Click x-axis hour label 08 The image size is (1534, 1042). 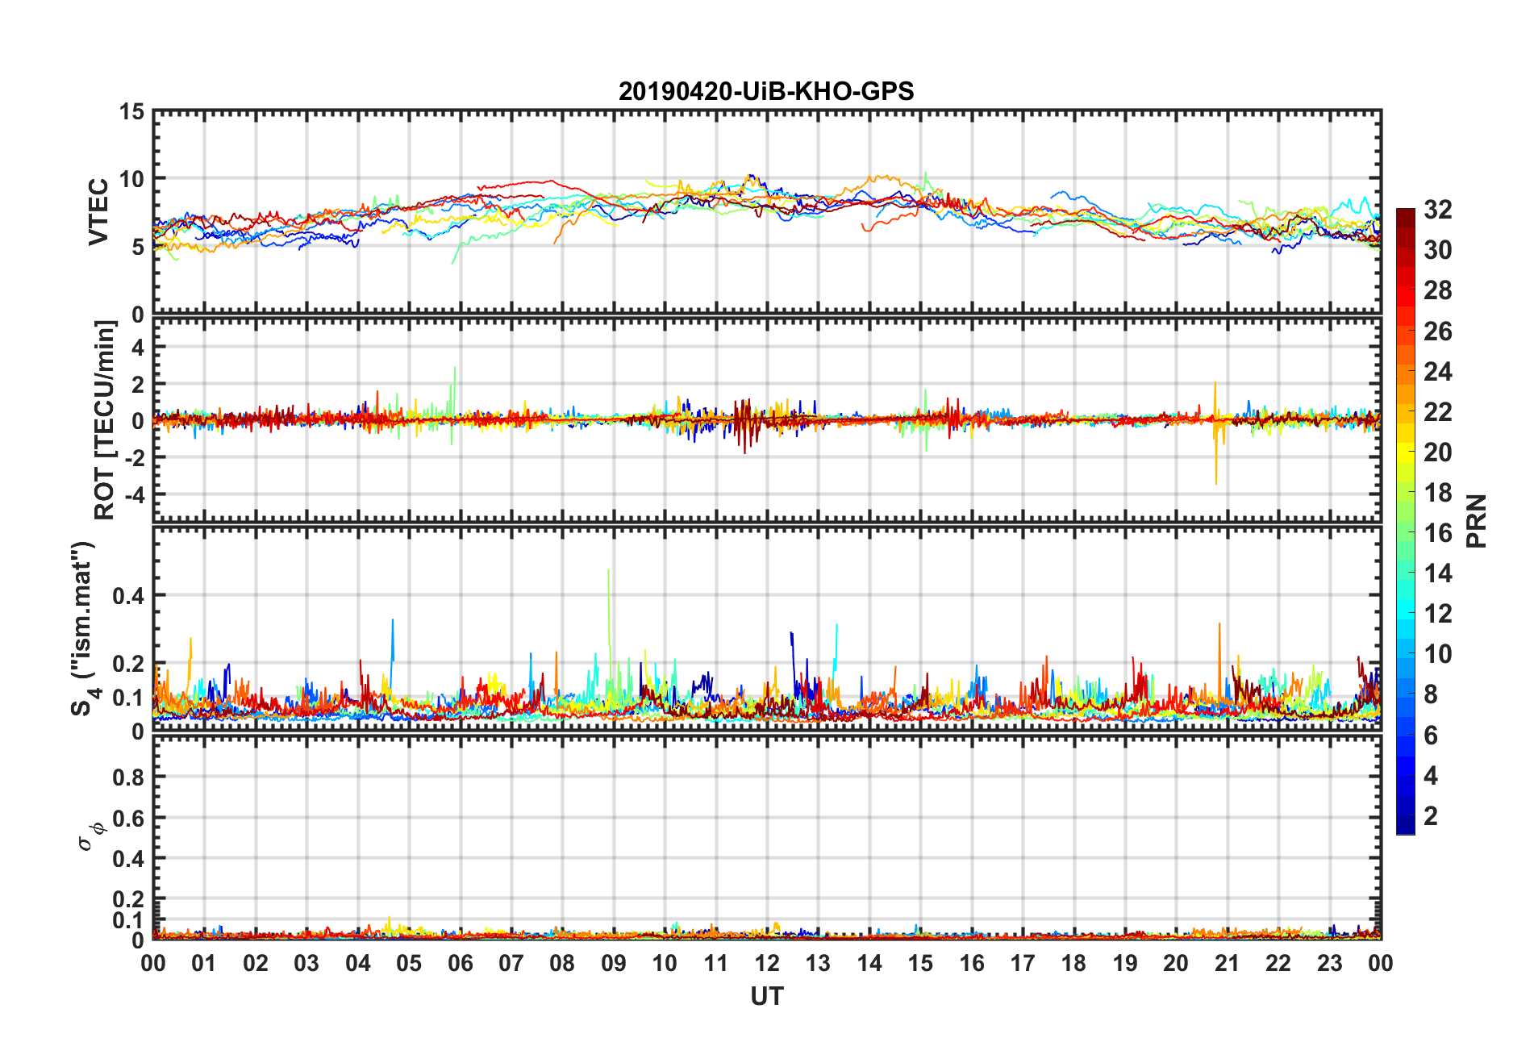tap(562, 963)
